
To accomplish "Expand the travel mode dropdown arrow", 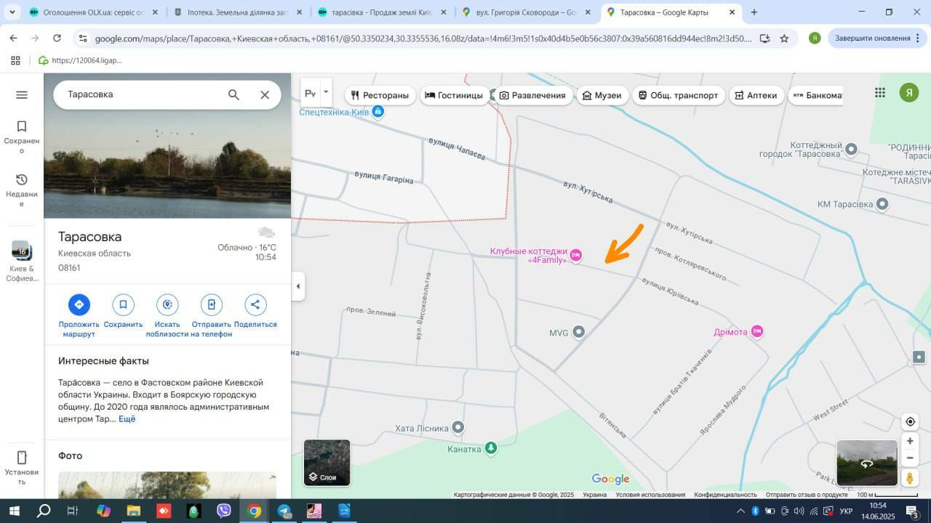I will [x=326, y=92].
